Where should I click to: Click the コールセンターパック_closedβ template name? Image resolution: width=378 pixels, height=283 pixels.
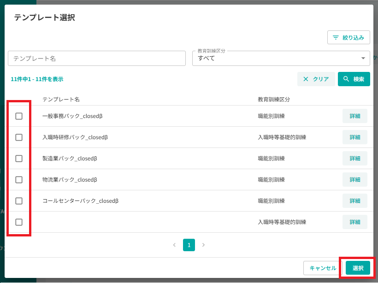click(80, 201)
